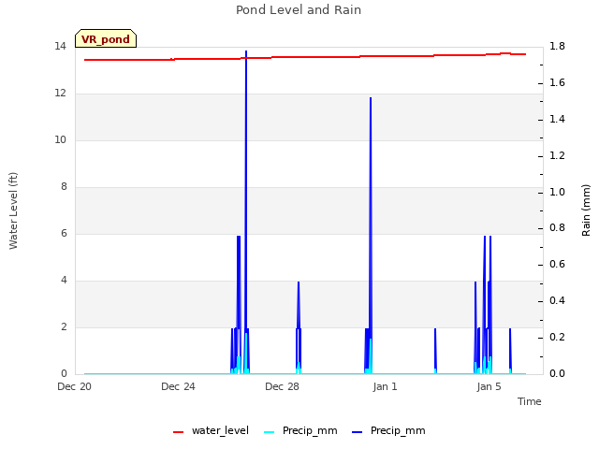The image size is (599, 449).
Task: Click the 12 value on left axis
Action: 60,94
